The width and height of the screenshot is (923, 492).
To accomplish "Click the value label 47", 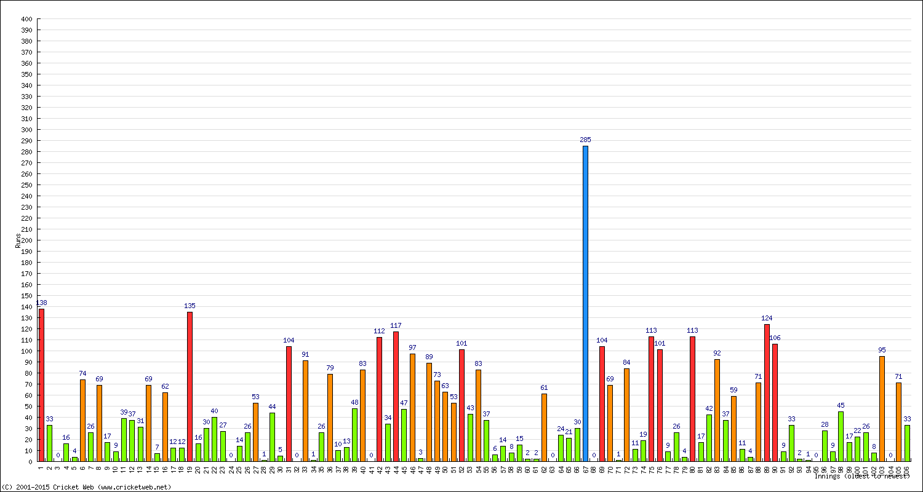I will pyautogui.click(x=404, y=403).
